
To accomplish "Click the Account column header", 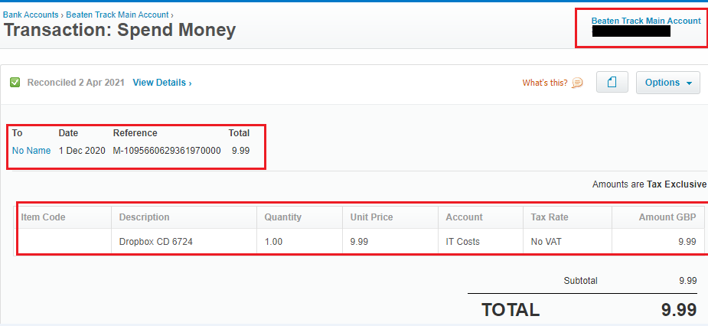I will (x=465, y=217).
